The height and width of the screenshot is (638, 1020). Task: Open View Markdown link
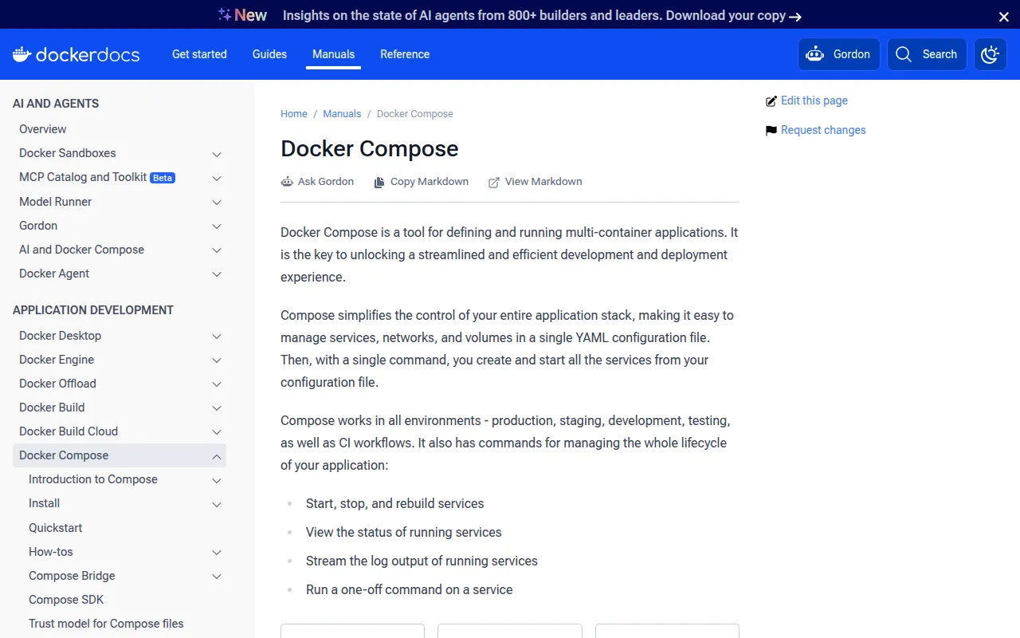pyautogui.click(x=543, y=182)
